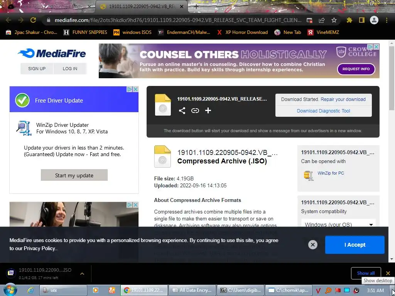The image size is (395, 296).
Task: Click REQUEST INFO on the banner ad
Action: [x=356, y=69]
